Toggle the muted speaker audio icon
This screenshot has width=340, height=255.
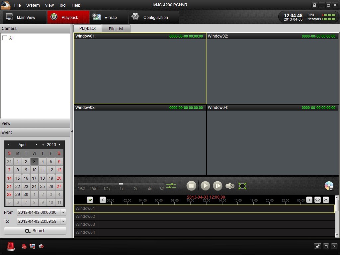tap(230, 186)
